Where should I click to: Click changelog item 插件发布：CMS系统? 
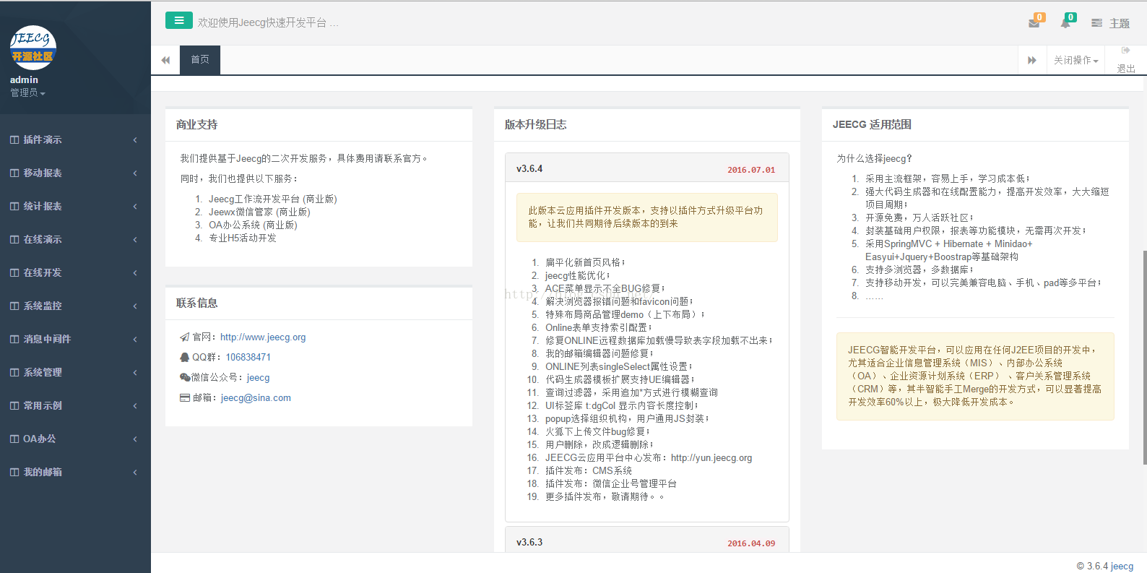click(x=589, y=470)
